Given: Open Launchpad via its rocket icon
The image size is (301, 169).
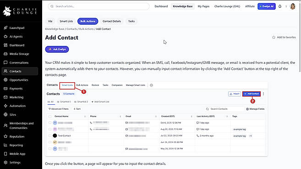Looking at the screenshot, I should [5, 28].
